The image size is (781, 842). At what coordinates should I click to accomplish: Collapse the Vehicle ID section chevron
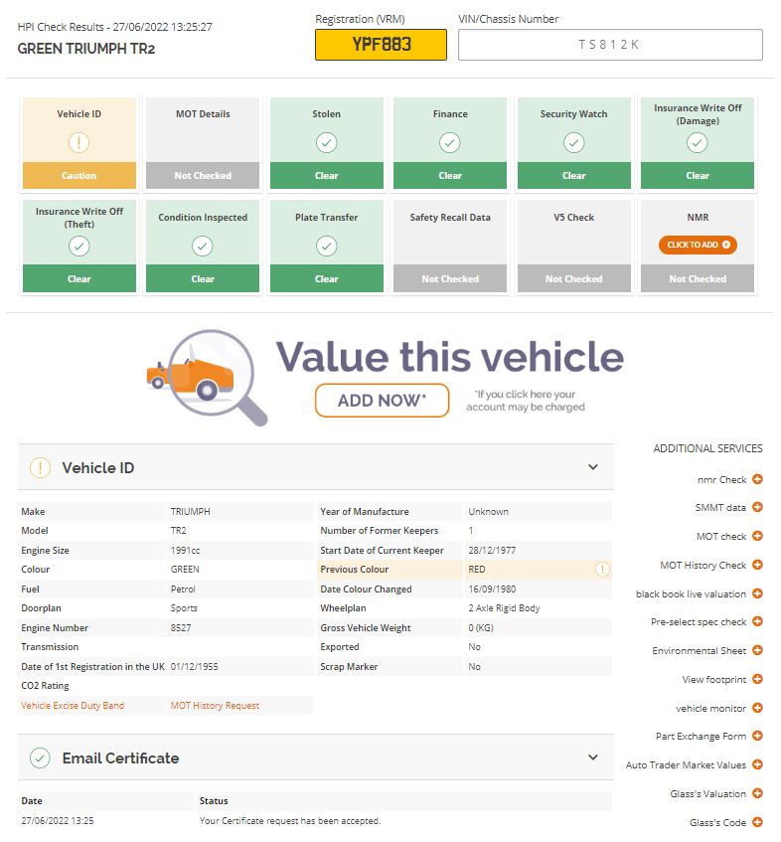[x=592, y=467]
